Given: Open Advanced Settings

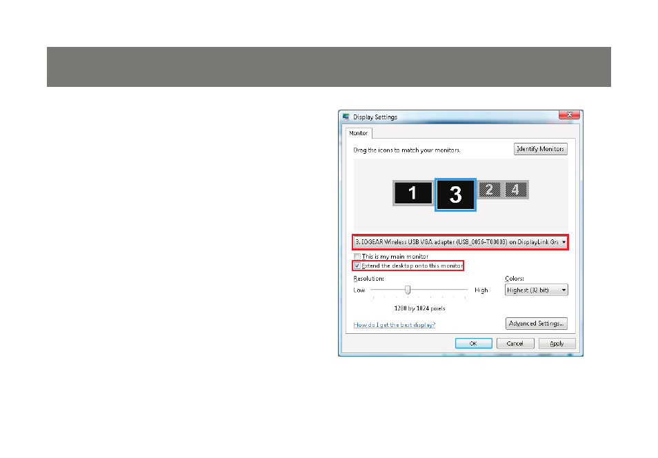Looking at the screenshot, I should pyautogui.click(x=537, y=323).
